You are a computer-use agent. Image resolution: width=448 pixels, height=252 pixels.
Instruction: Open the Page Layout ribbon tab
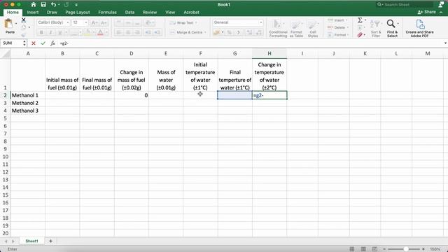(x=78, y=13)
